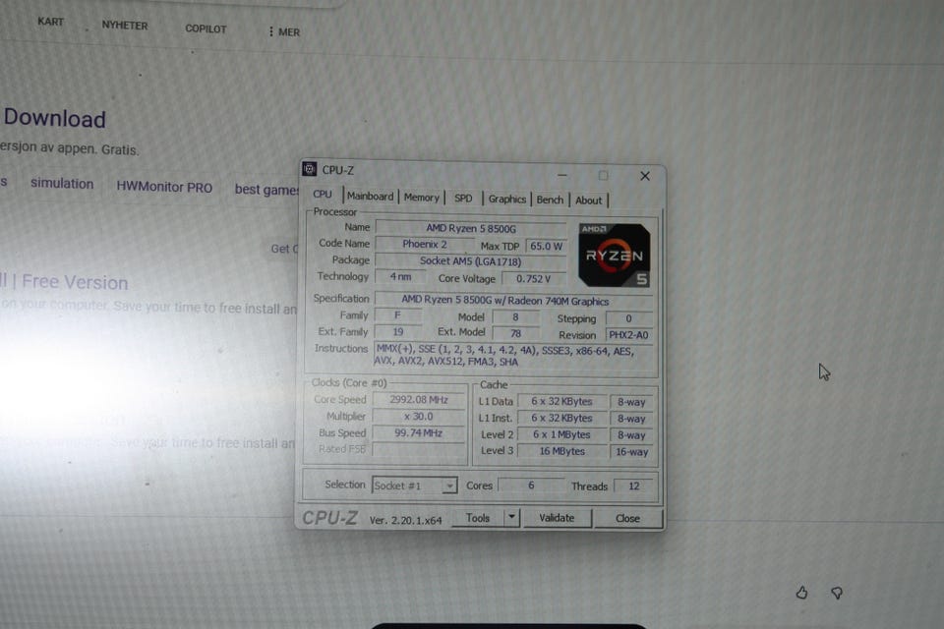Open the Tools dropdown arrow
This screenshot has width=944, height=629.
pyautogui.click(x=511, y=517)
